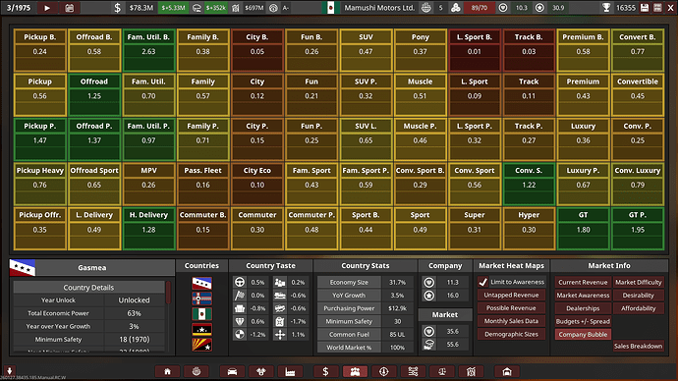Click the Common Fuel stat row
Image resolution: width=678 pixels, height=381 pixels.
[366, 334]
